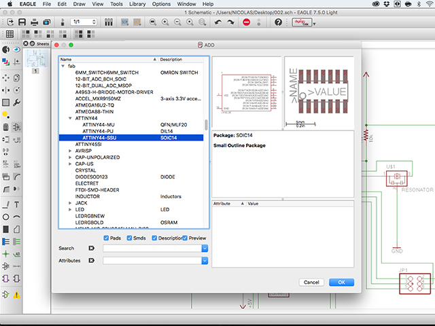435x326 pixels.
Task: Click the Print icon in the toolbar
Action: point(34,22)
